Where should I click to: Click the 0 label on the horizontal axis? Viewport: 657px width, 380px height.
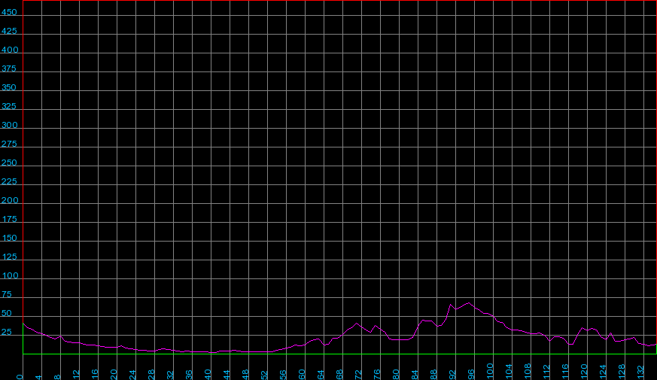[x=20, y=377]
